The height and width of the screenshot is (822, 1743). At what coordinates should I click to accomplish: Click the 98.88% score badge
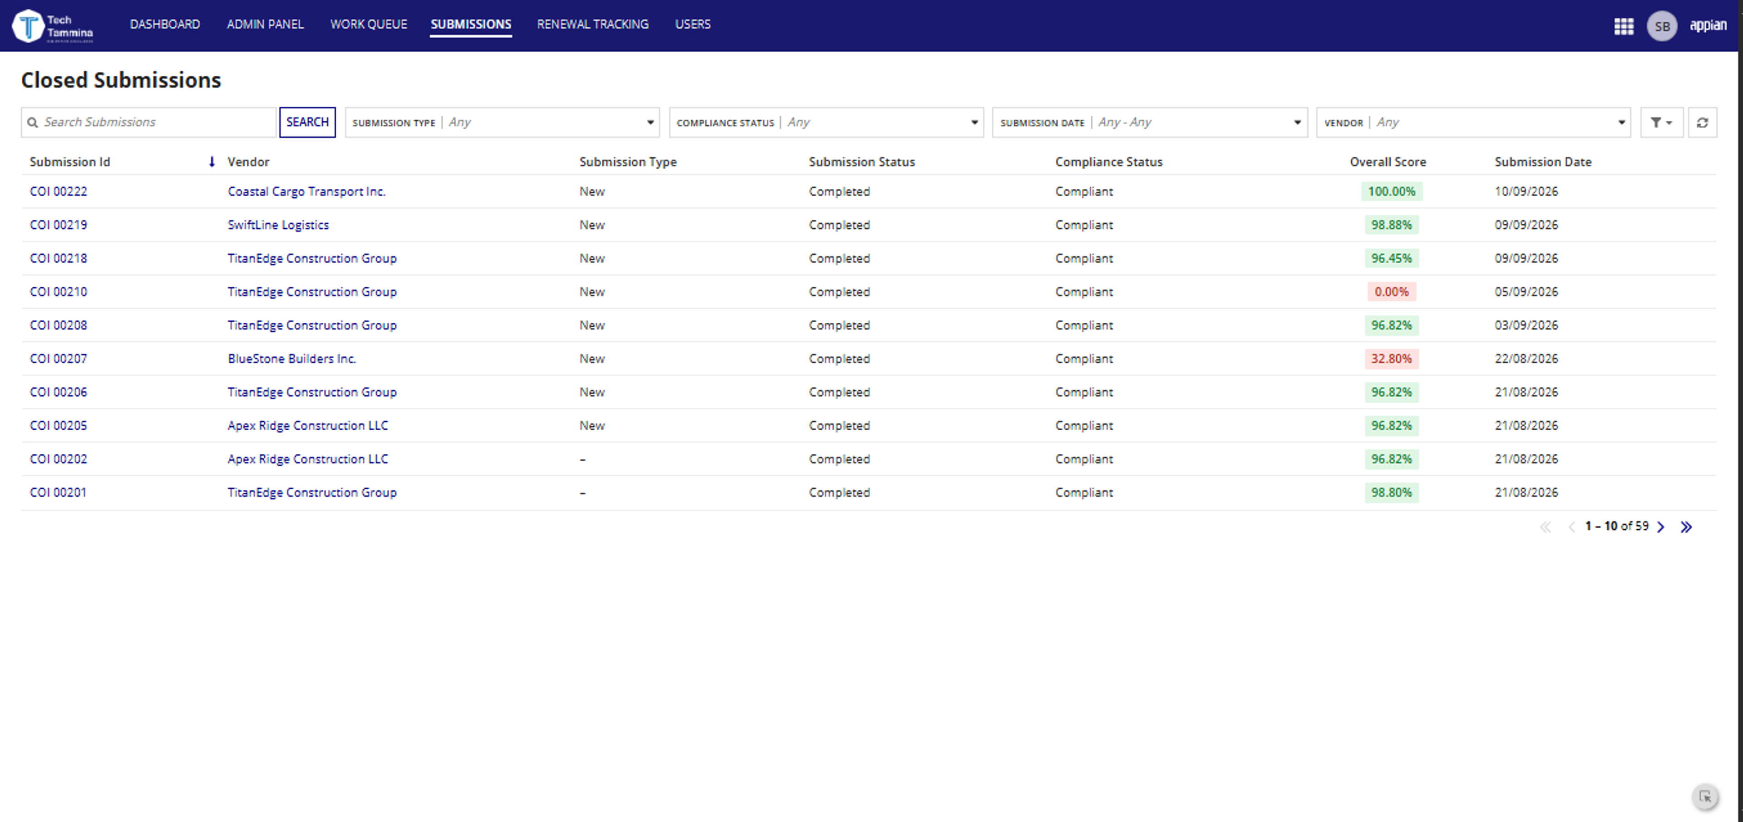pos(1391,225)
